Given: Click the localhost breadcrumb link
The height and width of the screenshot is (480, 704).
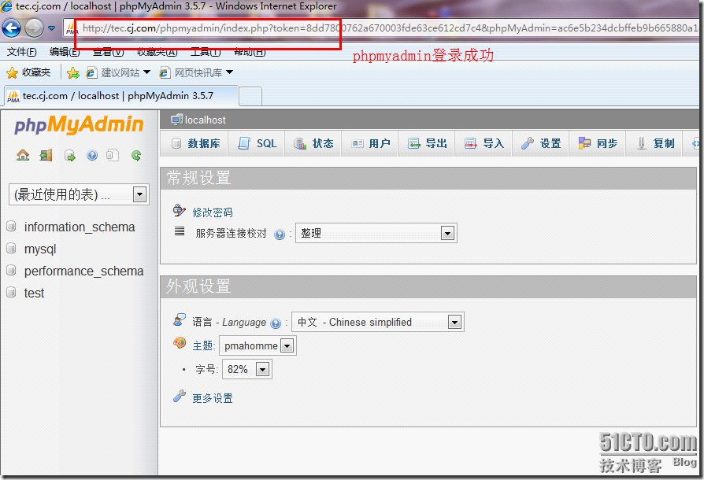Looking at the screenshot, I should [206, 120].
